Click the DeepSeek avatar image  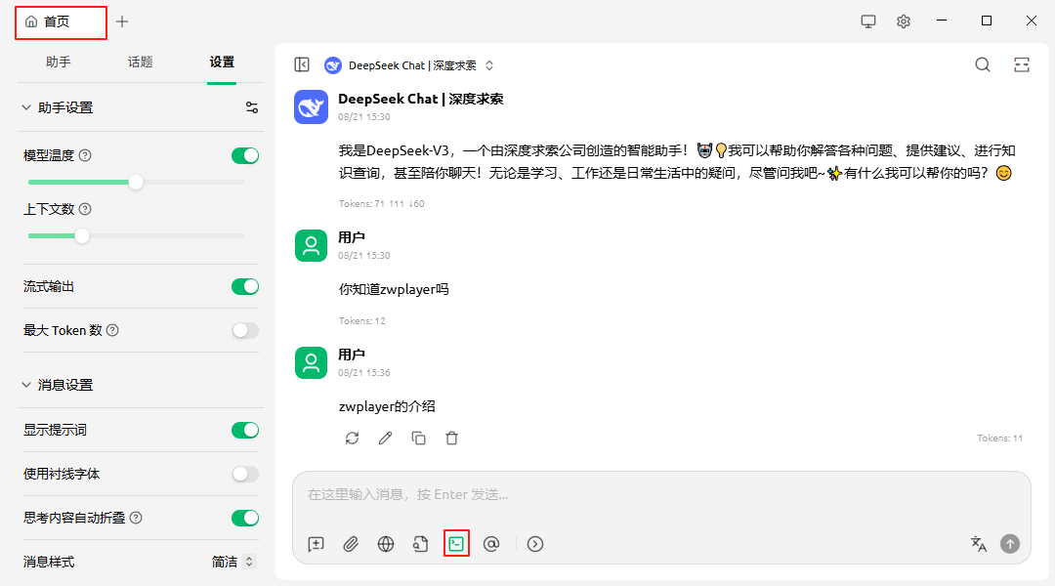point(311,107)
